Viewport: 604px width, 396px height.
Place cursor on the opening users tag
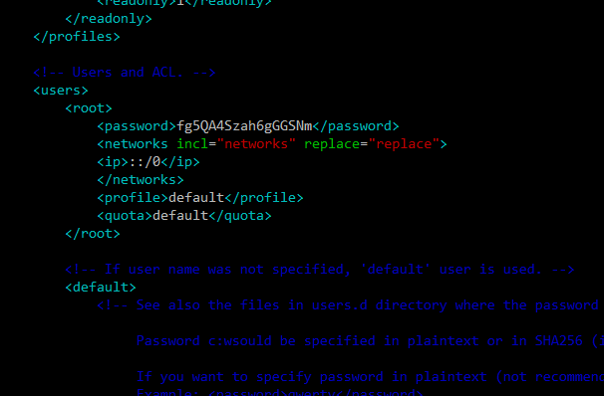click(61, 91)
